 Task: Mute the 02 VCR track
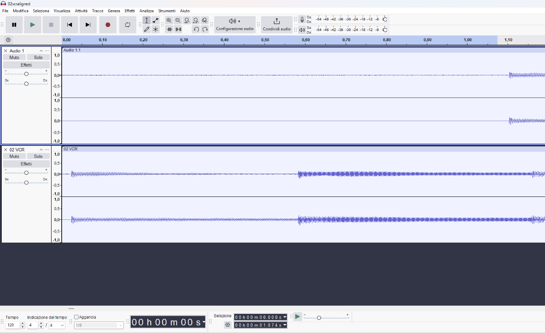(x=14, y=156)
